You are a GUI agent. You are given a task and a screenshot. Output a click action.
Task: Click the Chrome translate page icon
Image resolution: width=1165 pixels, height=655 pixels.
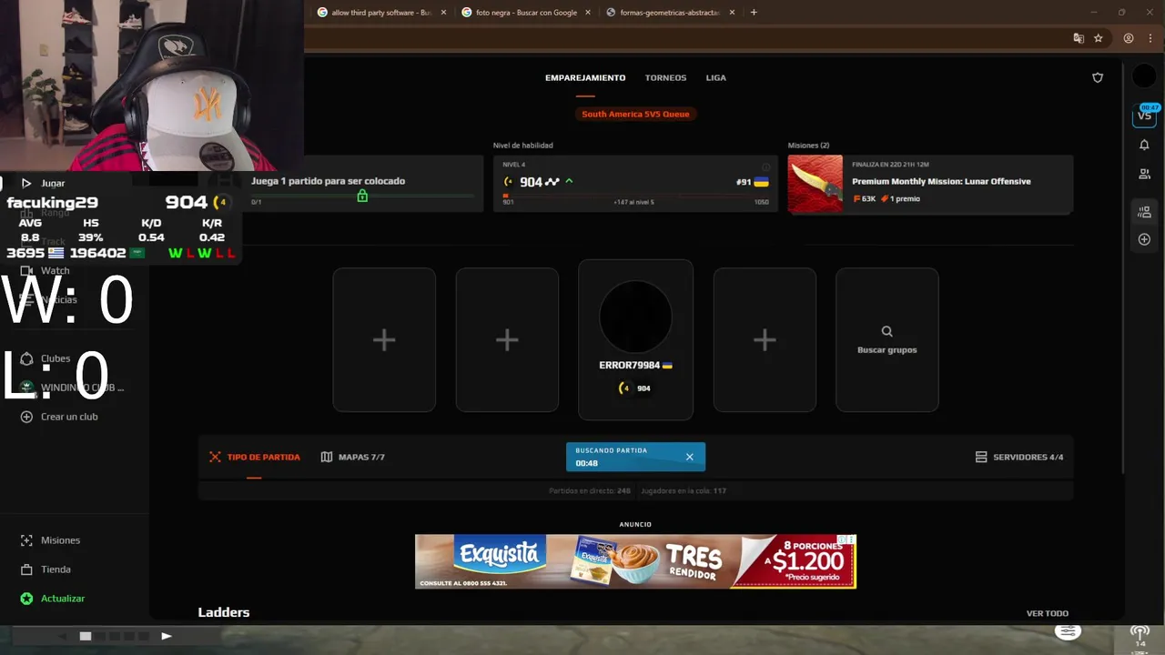[1079, 38]
